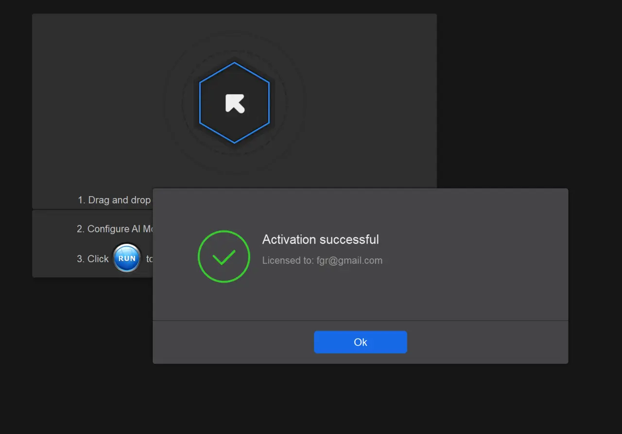Click the blue RUN button

tap(127, 258)
